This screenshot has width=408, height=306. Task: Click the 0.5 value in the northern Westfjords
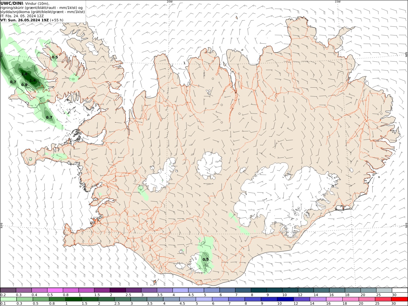tap(55, 57)
